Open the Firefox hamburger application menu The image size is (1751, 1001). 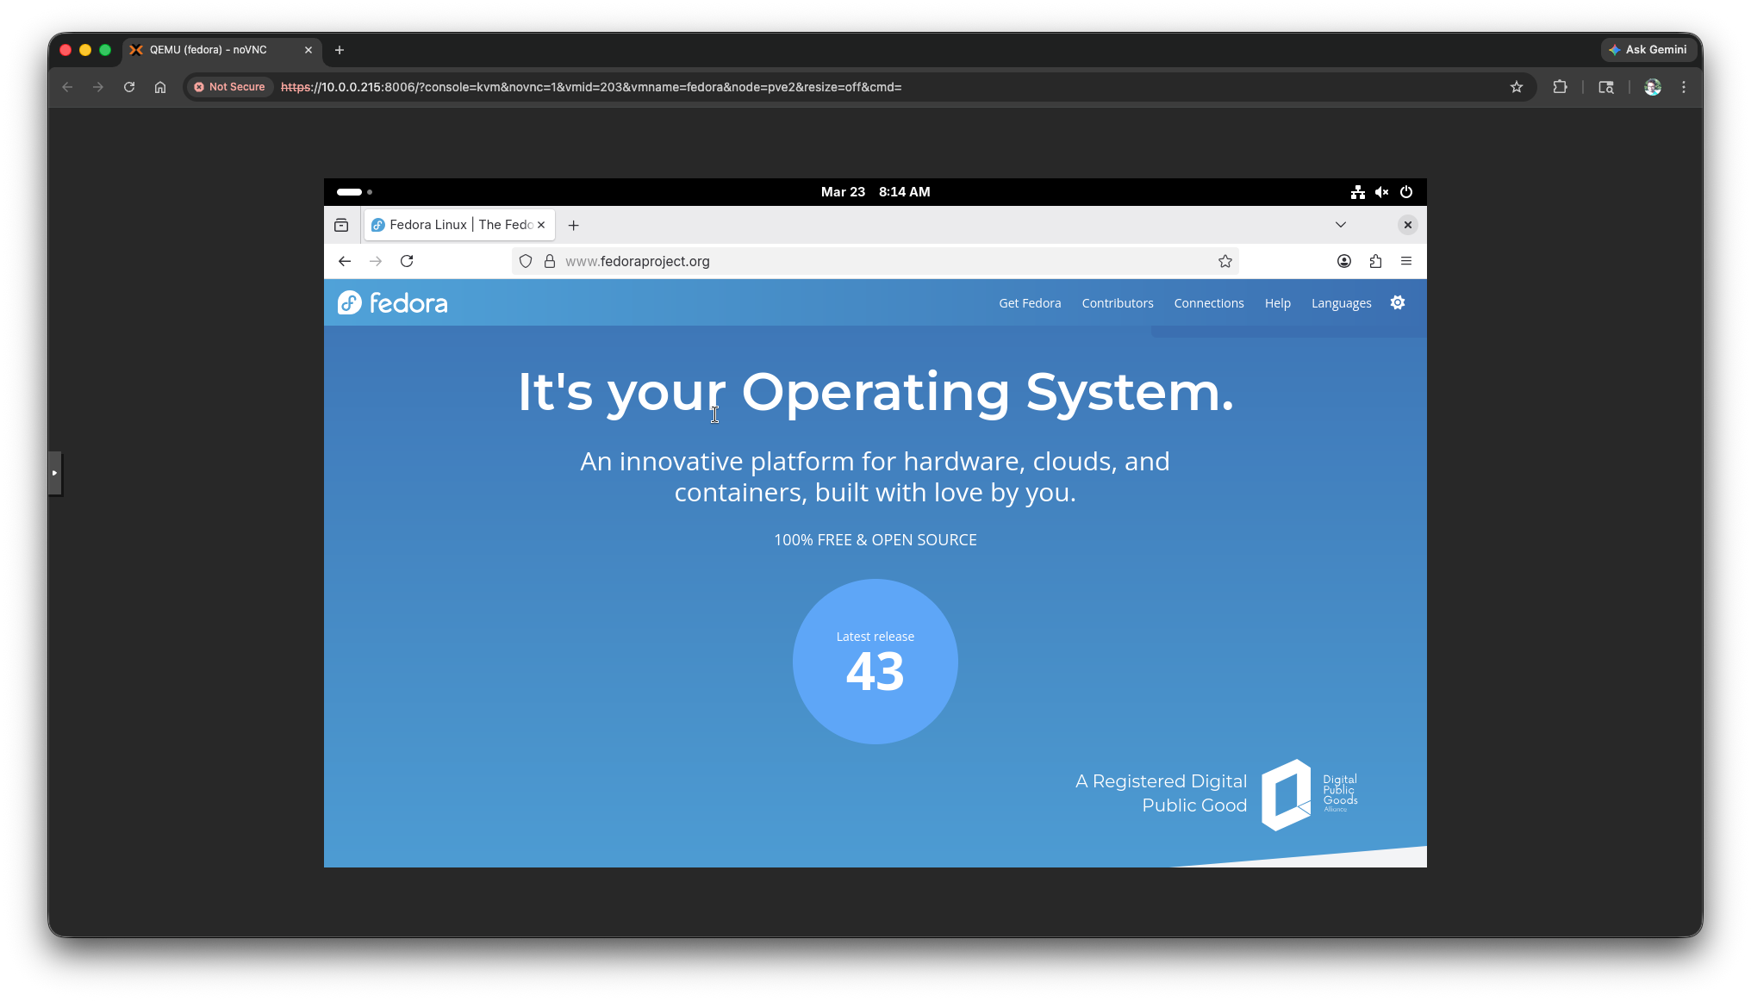pyautogui.click(x=1406, y=261)
